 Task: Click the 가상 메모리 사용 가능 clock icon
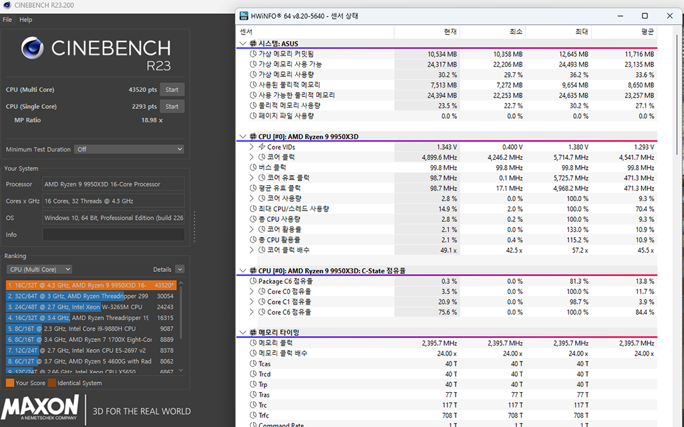tap(253, 64)
